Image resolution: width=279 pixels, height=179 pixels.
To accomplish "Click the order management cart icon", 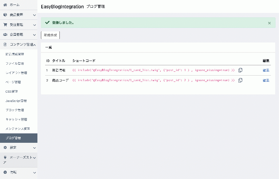I will (x=5, y=25).
